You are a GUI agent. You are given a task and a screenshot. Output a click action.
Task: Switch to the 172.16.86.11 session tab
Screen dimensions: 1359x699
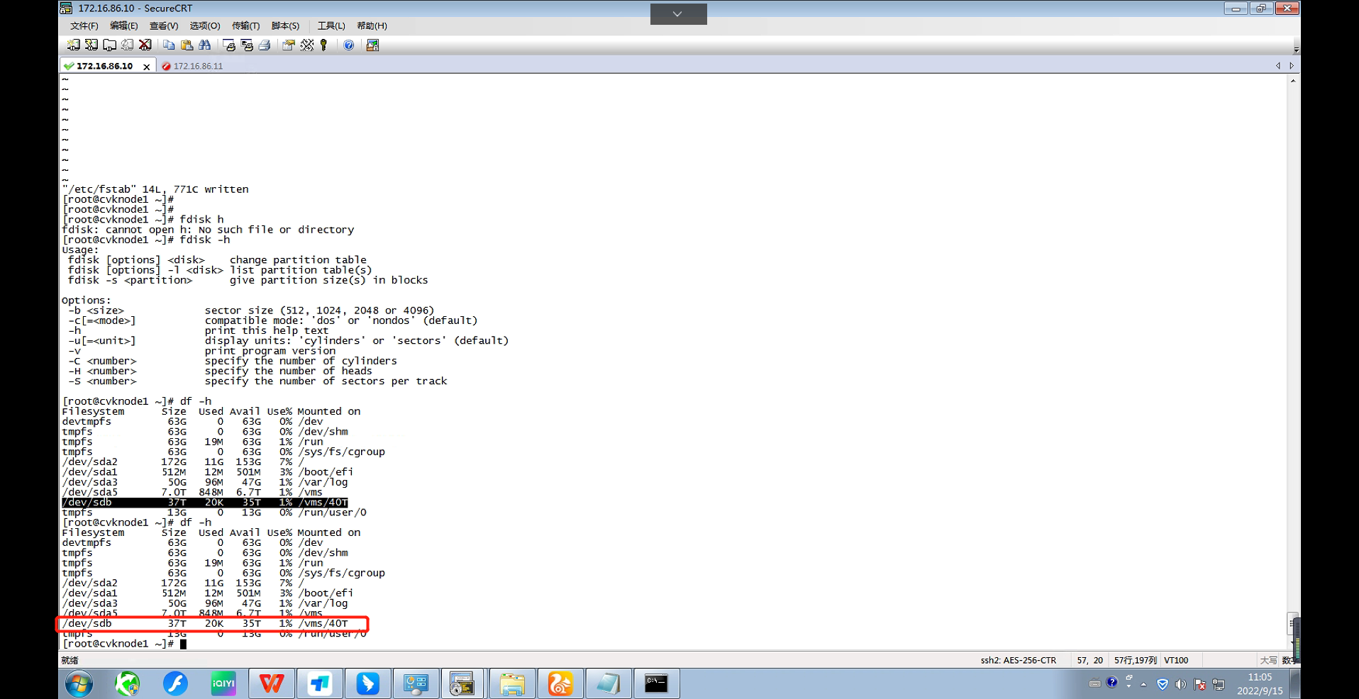(x=192, y=66)
